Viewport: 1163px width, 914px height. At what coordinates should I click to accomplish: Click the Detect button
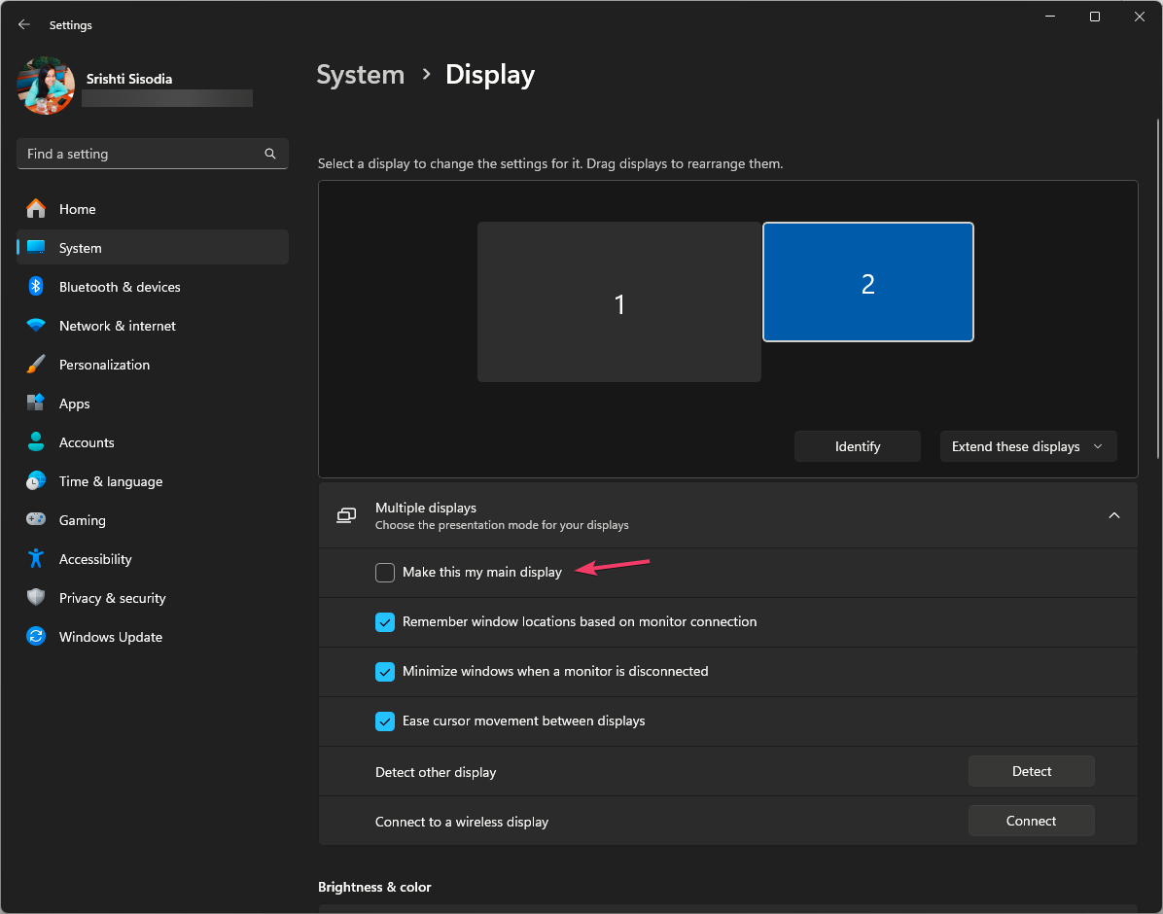(x=1031, y=771)
